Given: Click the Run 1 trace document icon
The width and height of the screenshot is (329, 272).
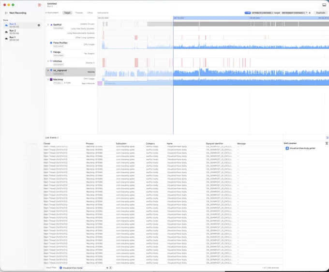Looking at the screenshot, I should (x=6, y=39).
